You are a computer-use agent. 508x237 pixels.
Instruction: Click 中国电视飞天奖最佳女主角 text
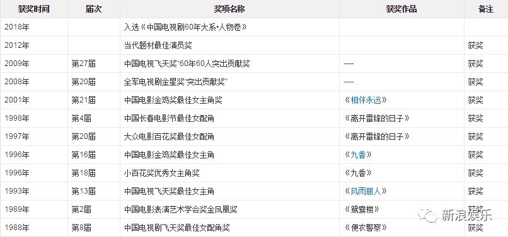pyautogui.click(x=169, y=191)
